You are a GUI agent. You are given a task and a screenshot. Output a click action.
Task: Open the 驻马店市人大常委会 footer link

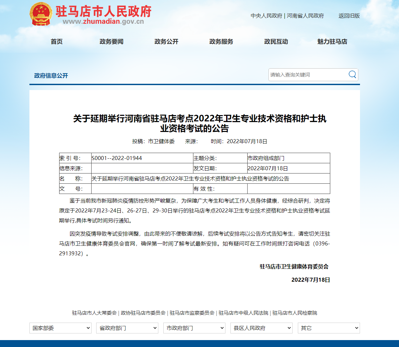(x=94, y=313)
